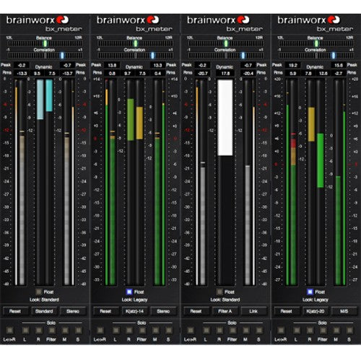The image size is (361, 361).
Task: Click the Stereo button next to K(atz)-14
Action: pyautogui.click(x=163, y=311)
